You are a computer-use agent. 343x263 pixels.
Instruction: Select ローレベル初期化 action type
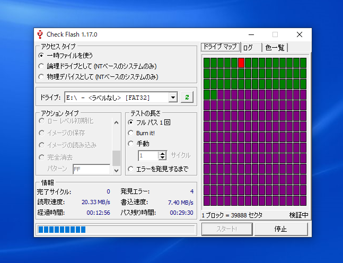tap(66, 121)
